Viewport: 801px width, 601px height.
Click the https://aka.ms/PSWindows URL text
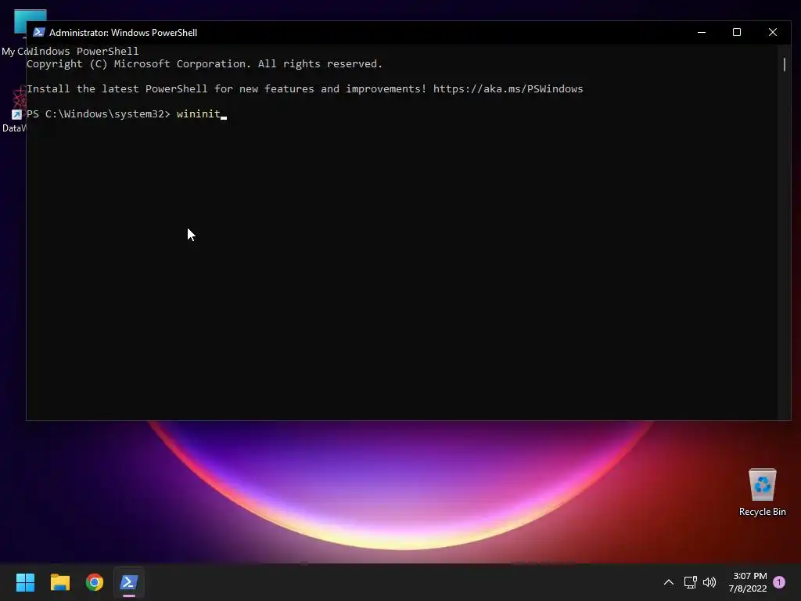pyautogui.click(x=508, y=89)
